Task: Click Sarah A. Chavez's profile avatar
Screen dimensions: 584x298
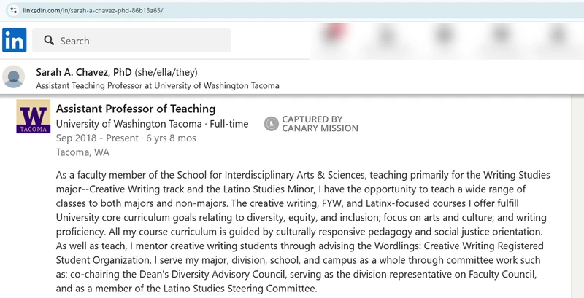Action: coord(15,77)
